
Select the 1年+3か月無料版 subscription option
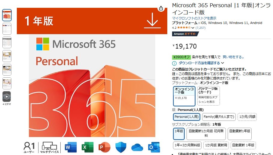pyautogui.click(x=187, y=145)
